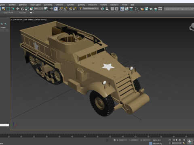Open the Rendering menu
The height and width of the screenshot is (145, 194).
click(48, 5)
